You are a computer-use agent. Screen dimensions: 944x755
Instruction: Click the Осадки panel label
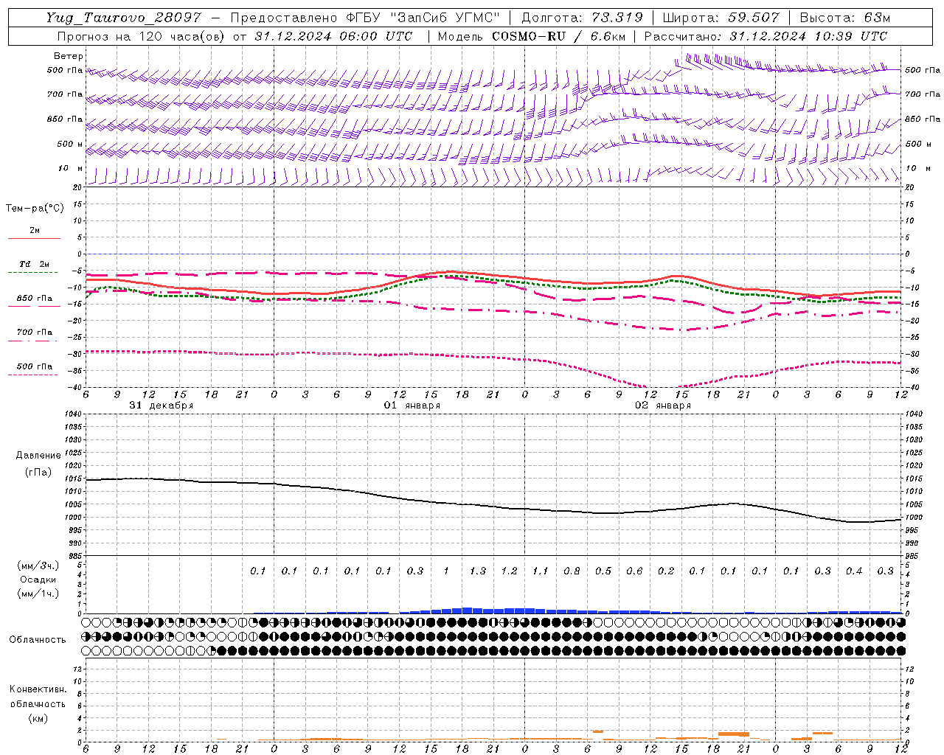pos(38,580)
